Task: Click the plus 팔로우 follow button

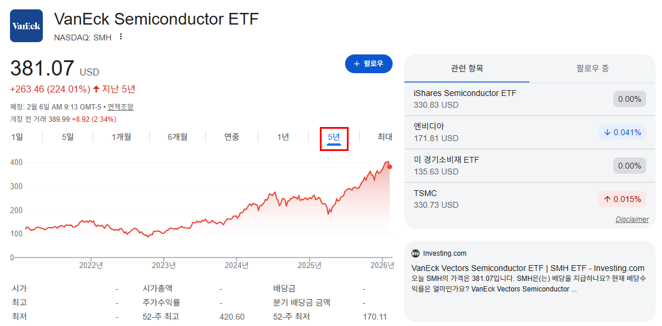Action: coord(369,64)
